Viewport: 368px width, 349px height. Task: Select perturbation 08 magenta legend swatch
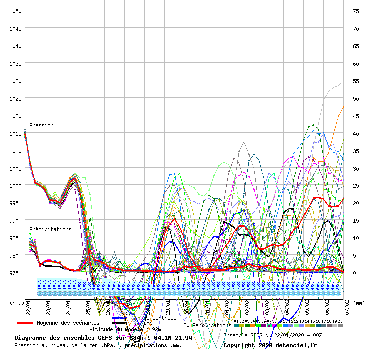(x=275, y=326)
